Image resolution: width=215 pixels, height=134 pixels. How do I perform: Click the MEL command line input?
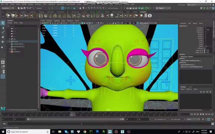pos(44,124)
